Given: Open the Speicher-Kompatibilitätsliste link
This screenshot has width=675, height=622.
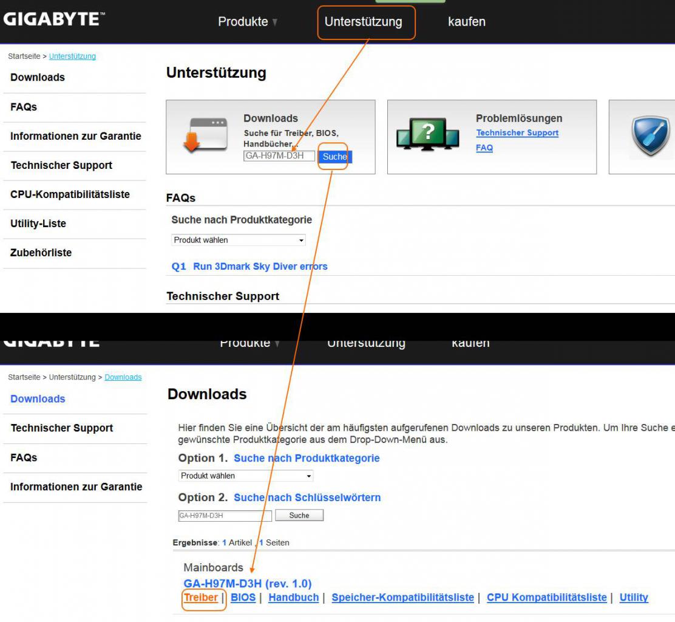Looking at the screenshot, I should point(402,598).
